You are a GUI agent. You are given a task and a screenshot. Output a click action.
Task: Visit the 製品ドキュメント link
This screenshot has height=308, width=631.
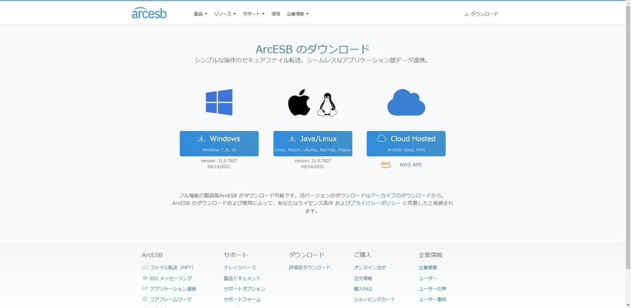[x=242, y=278]
